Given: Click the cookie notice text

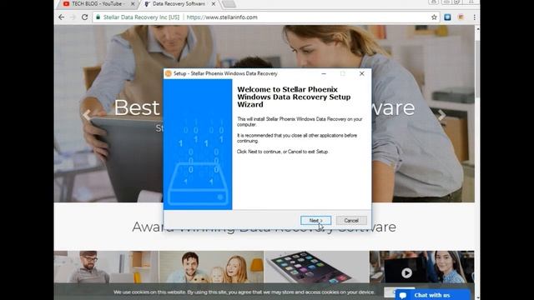Looking at the screenshot, I should (x=244, y=292).
